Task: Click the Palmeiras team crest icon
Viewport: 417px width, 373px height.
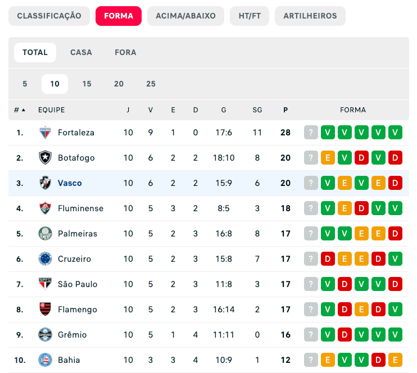Action: pyautogui.click(x=45, y=234)
